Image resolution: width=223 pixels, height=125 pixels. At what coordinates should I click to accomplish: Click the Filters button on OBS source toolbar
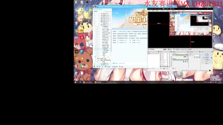point(170,49)
